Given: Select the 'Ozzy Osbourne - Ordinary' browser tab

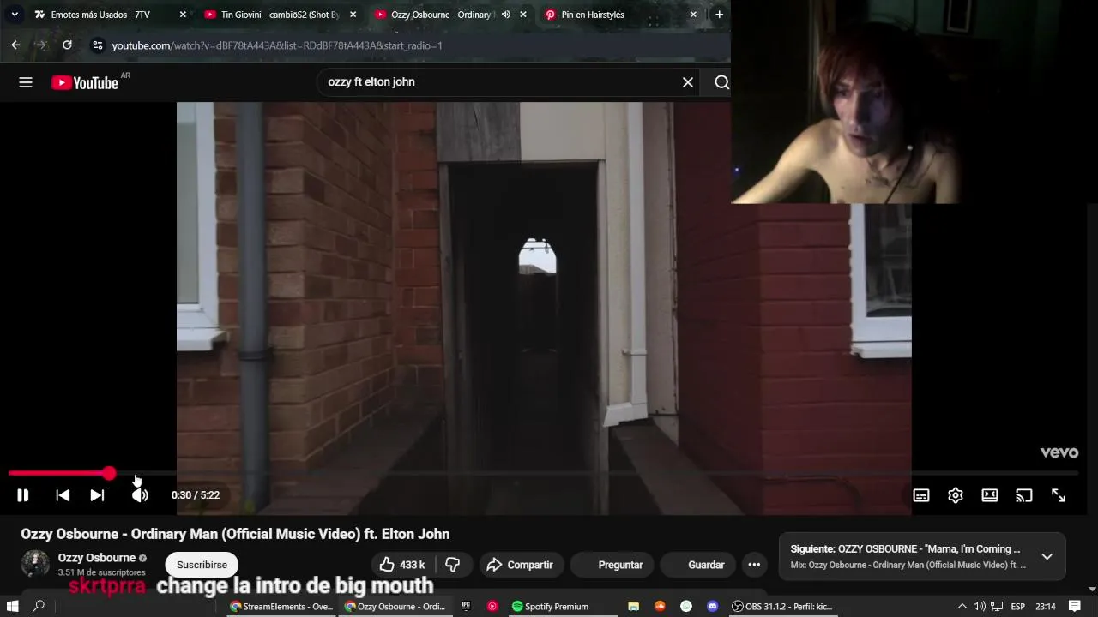Looking at the screenshot, I should pyautogui.click(x=440, y=15).
